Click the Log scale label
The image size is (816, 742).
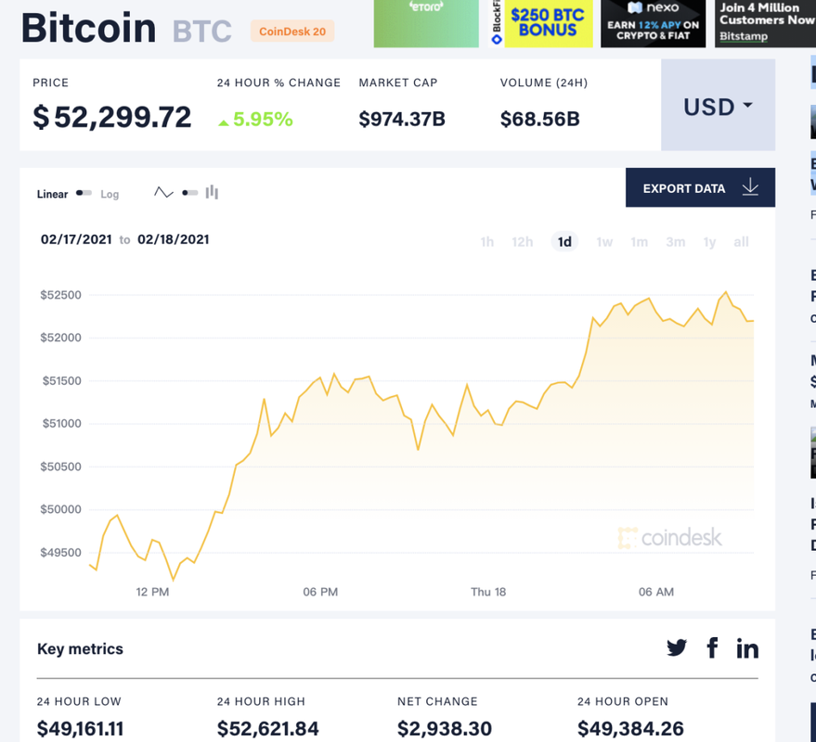pos(110,194)
